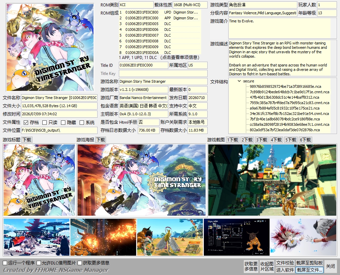
Task: Click the 游戏厂商 Bandai Namco field
Action: pyautogui.click(x=144, y=98)
